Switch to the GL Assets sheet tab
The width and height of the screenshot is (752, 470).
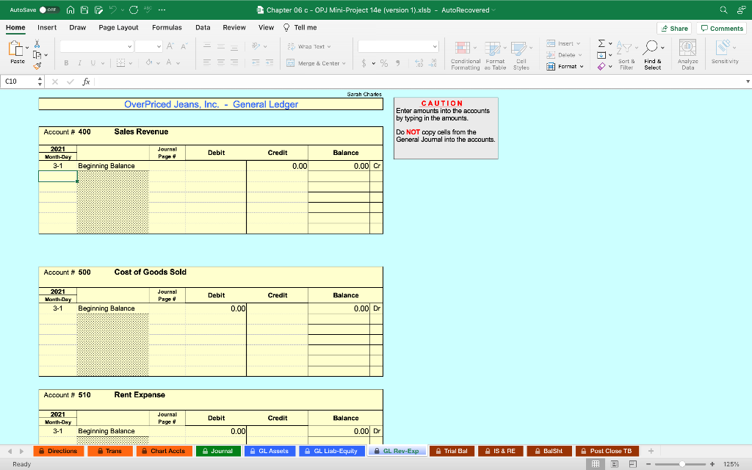pyautogui.click(x=270, y=451)
